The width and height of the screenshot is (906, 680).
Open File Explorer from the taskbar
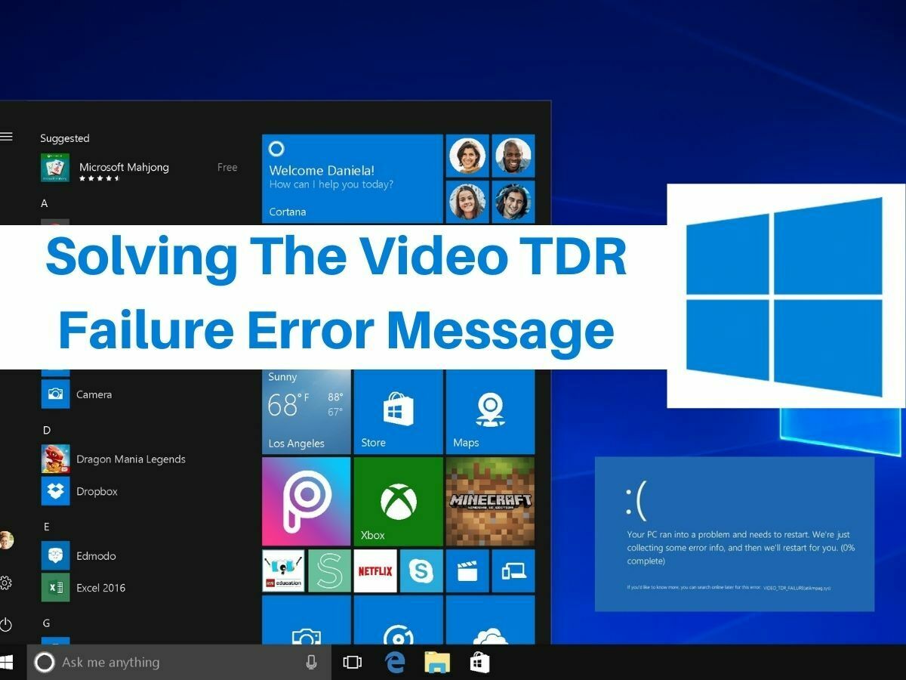[437, 663]
